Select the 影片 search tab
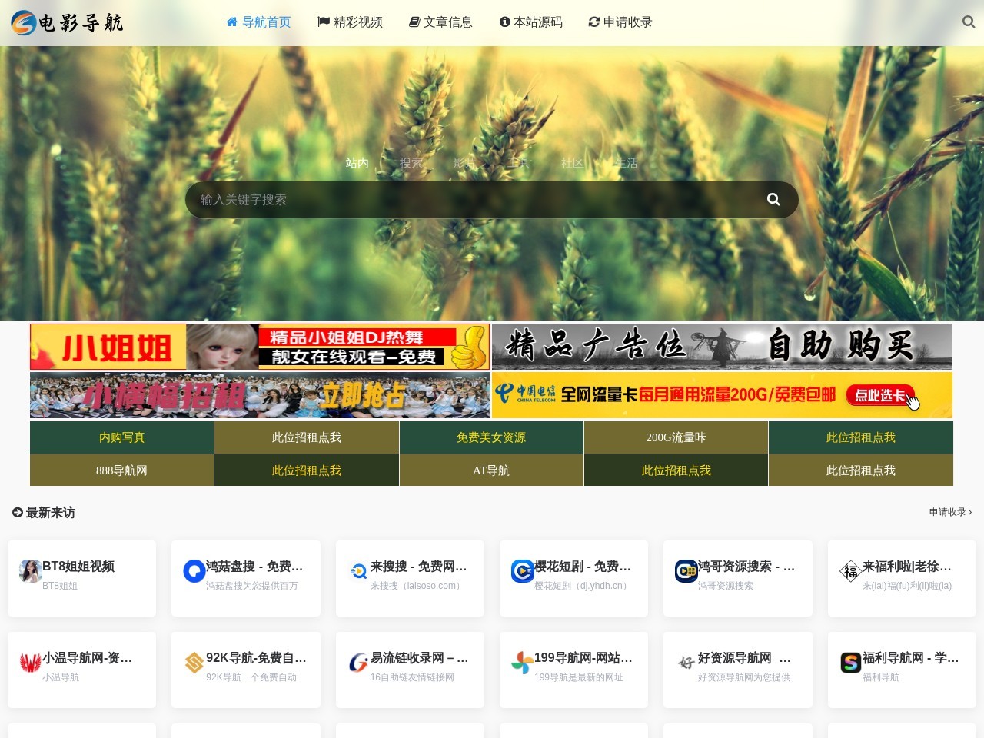Viewport: 984px width, 738px height. [465, 163]
